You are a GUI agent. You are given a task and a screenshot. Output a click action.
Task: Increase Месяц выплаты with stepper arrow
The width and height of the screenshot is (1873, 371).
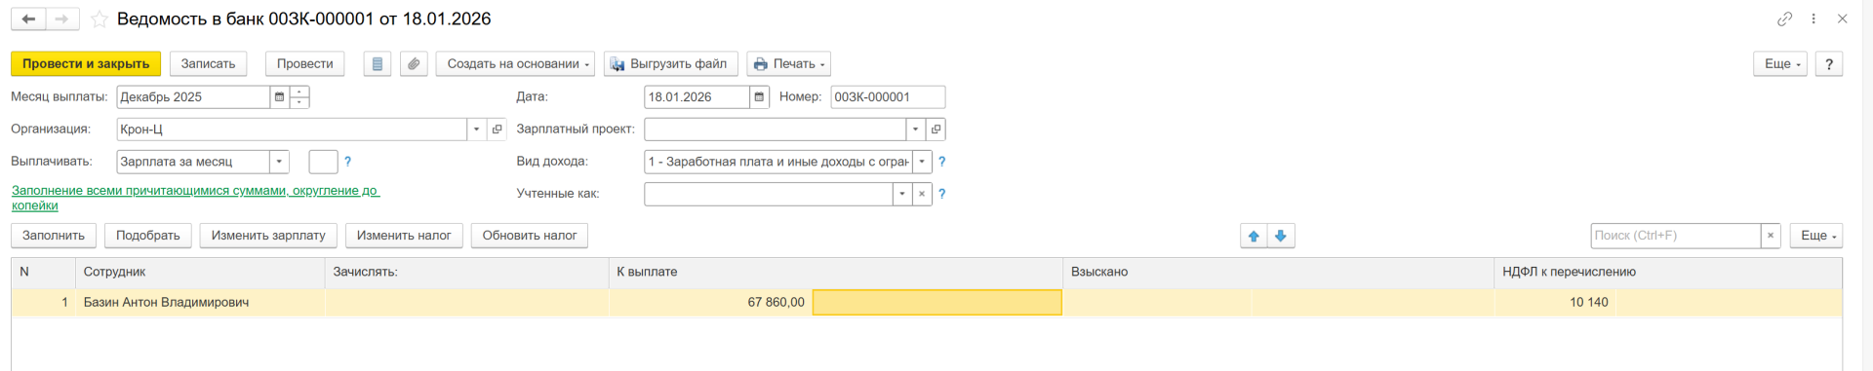(299, 92)
